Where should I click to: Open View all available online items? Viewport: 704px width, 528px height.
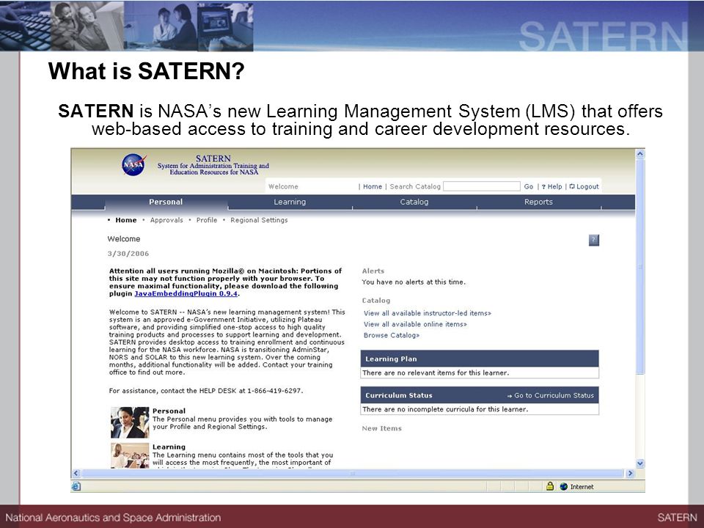click(415, 324)
